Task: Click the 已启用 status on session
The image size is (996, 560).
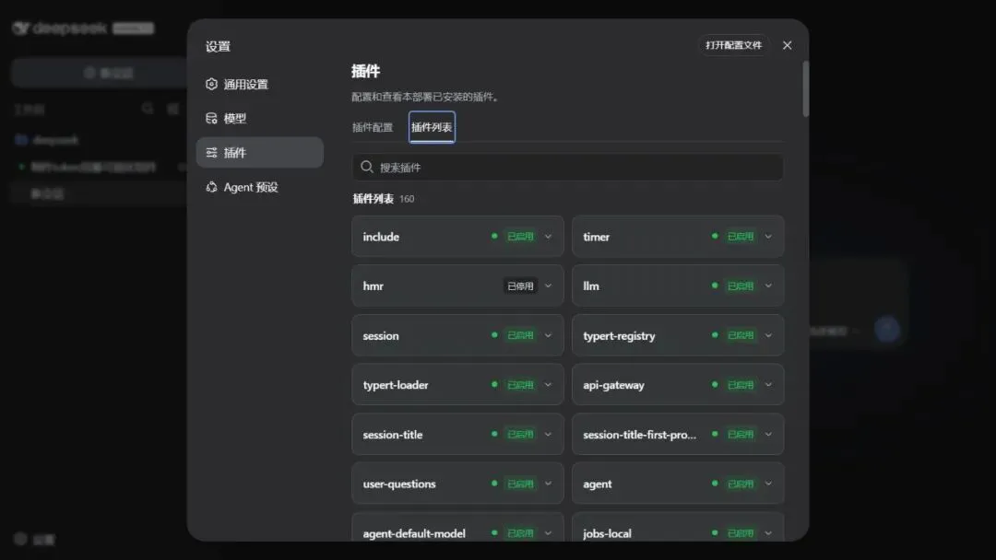Action: click(520, 335)
